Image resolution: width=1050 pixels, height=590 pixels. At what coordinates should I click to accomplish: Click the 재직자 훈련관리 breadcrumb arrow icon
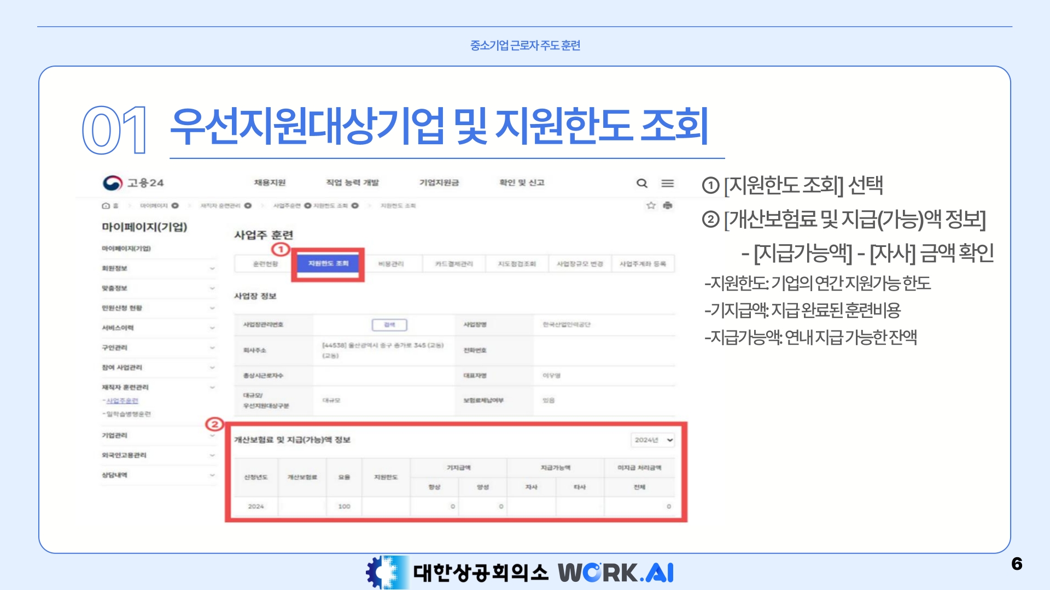click(x=248, y=206)
